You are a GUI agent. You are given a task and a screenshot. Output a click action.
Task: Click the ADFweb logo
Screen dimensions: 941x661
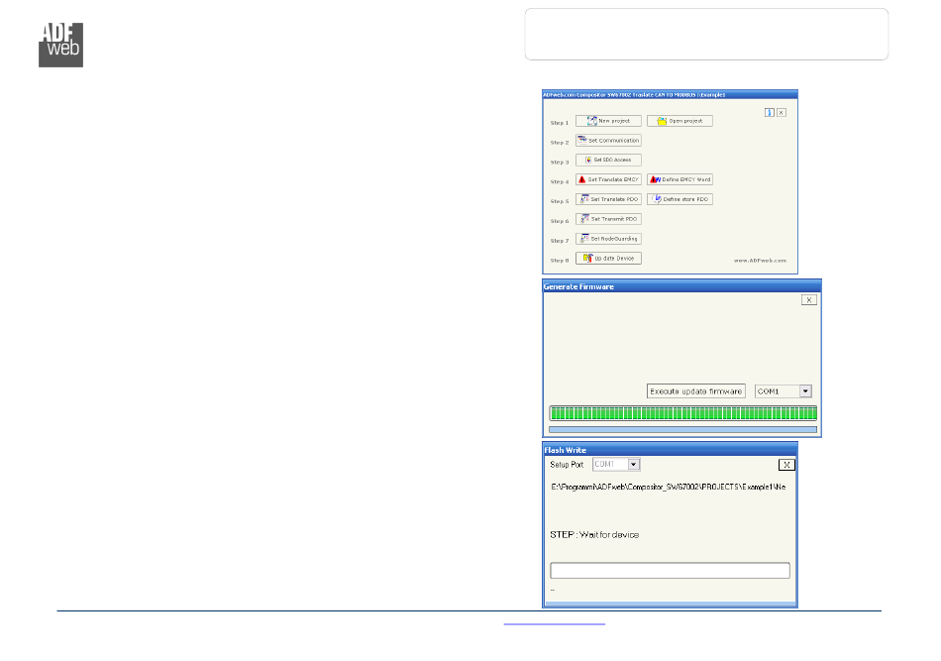pyautogui.click(x=60, y=44)
